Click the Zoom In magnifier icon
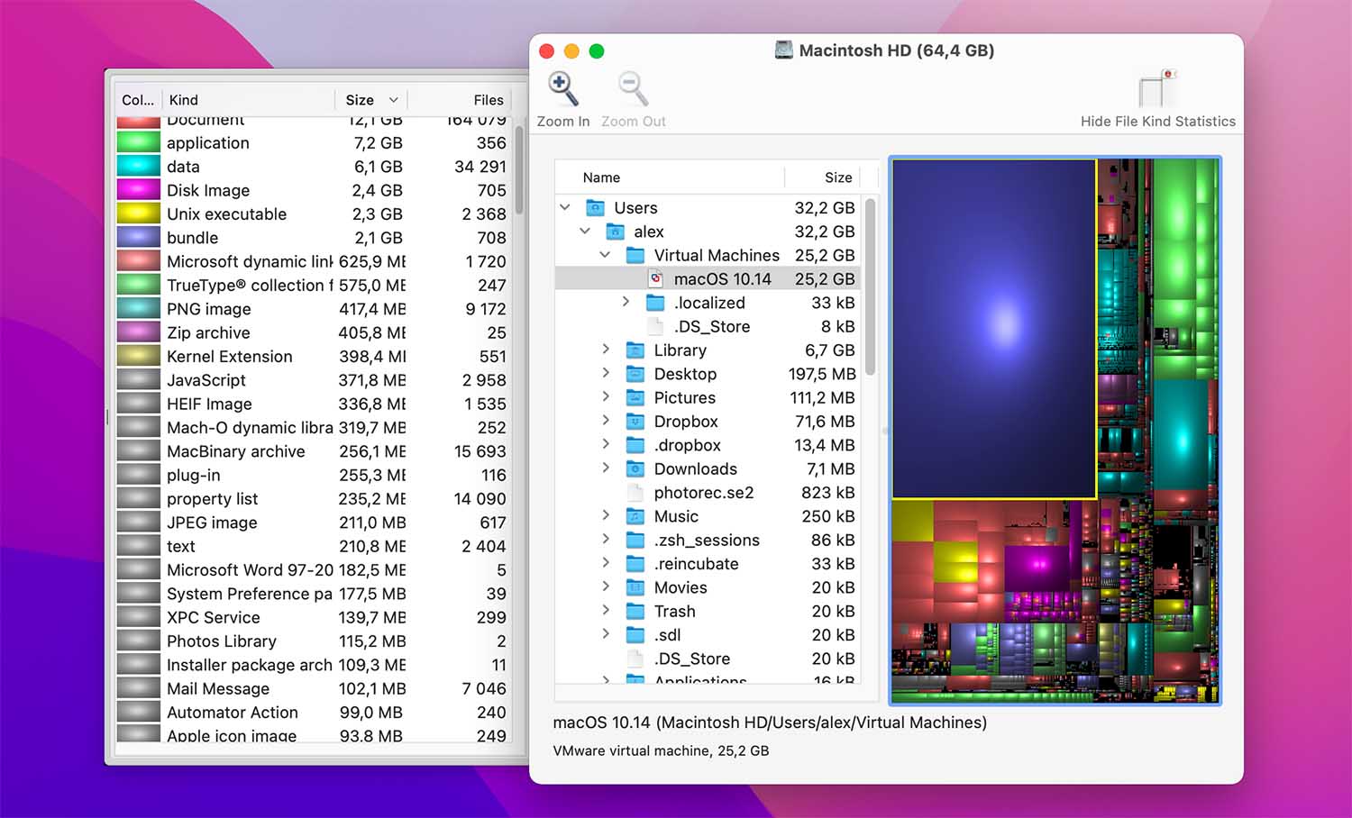1352x818 pixels. 563,89
